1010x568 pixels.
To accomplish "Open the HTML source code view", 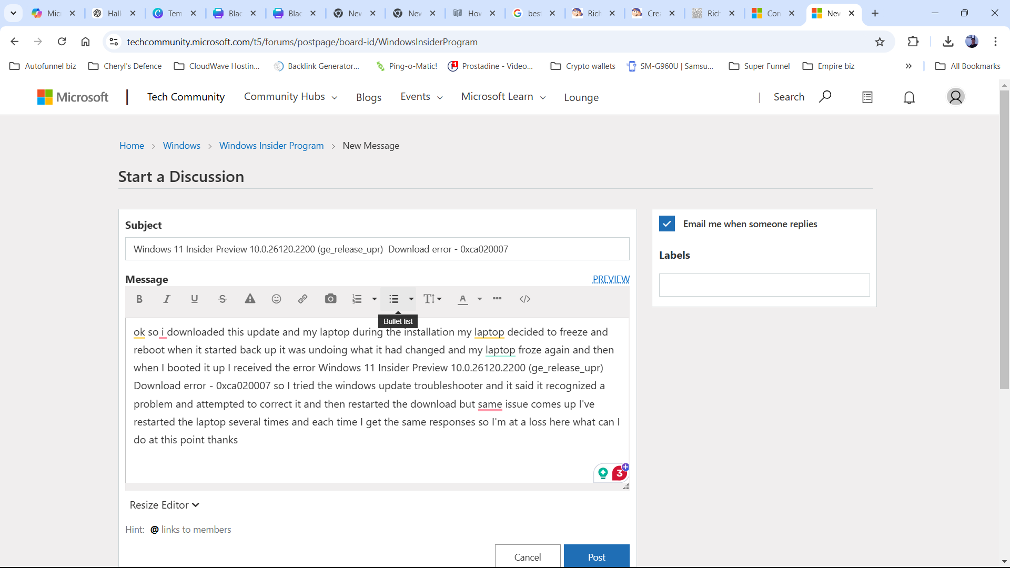I will tap(525, 299).
